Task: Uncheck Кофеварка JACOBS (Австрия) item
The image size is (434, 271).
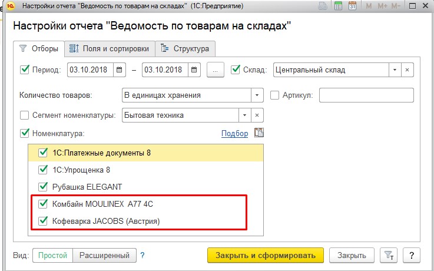Action: coord(43,221)
